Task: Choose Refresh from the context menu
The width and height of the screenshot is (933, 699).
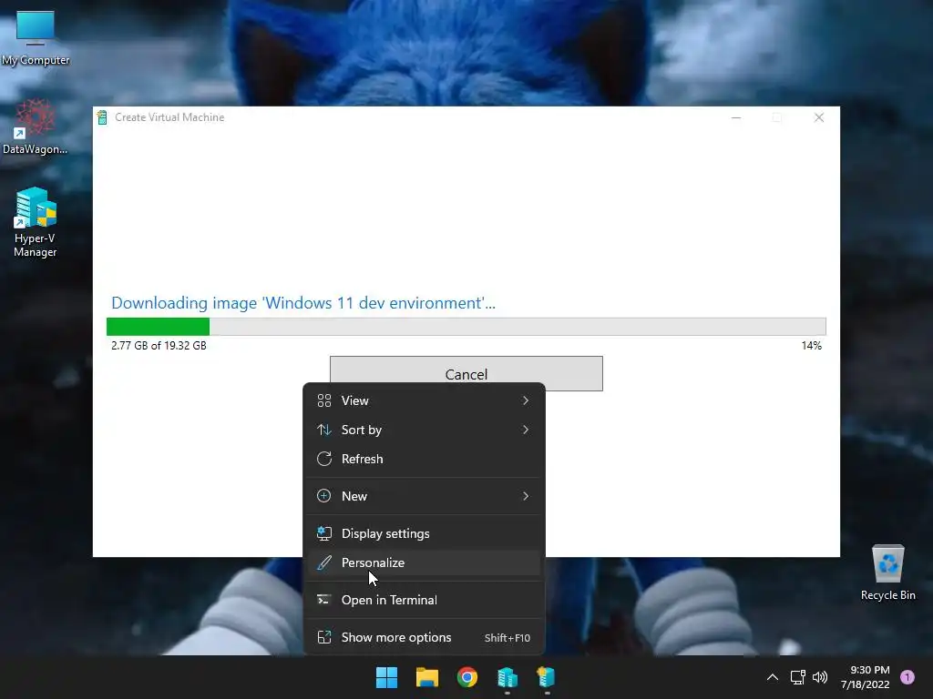Action: pyautogui.click(x=425, y=459)
